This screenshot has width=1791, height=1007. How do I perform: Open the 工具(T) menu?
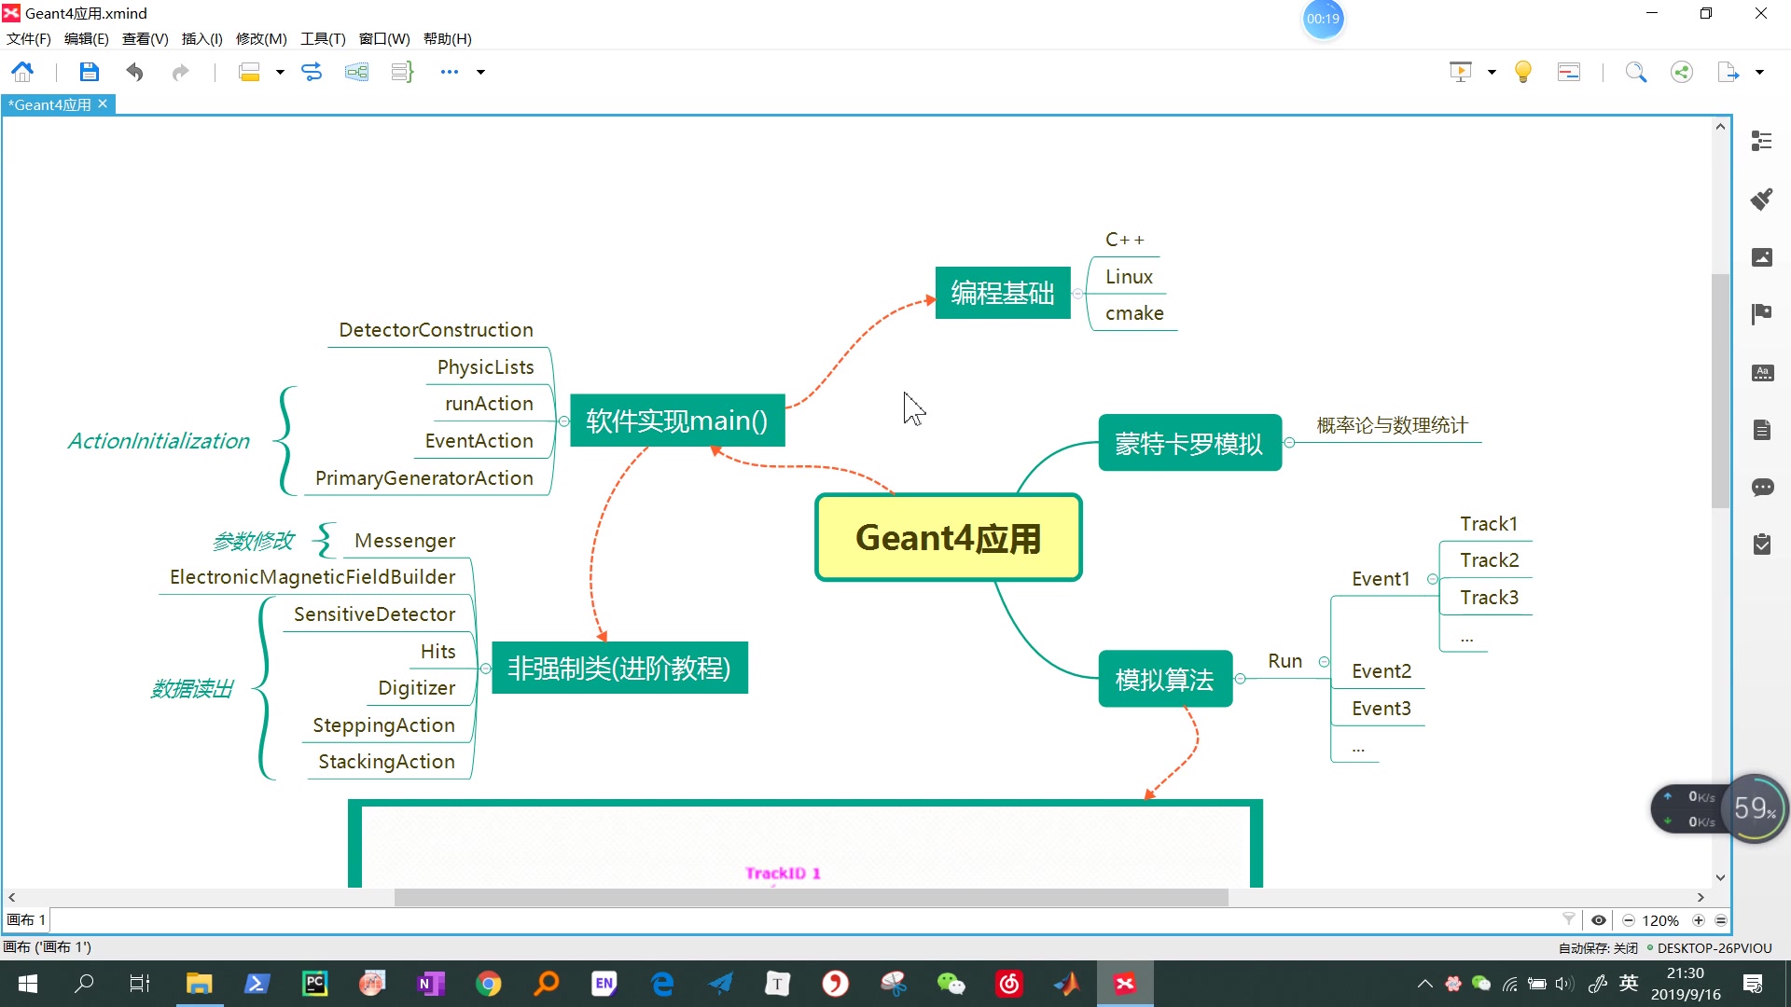pos(322,38)
